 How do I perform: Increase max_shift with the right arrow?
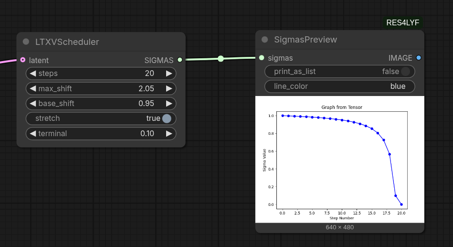click(x=169, y=88)
